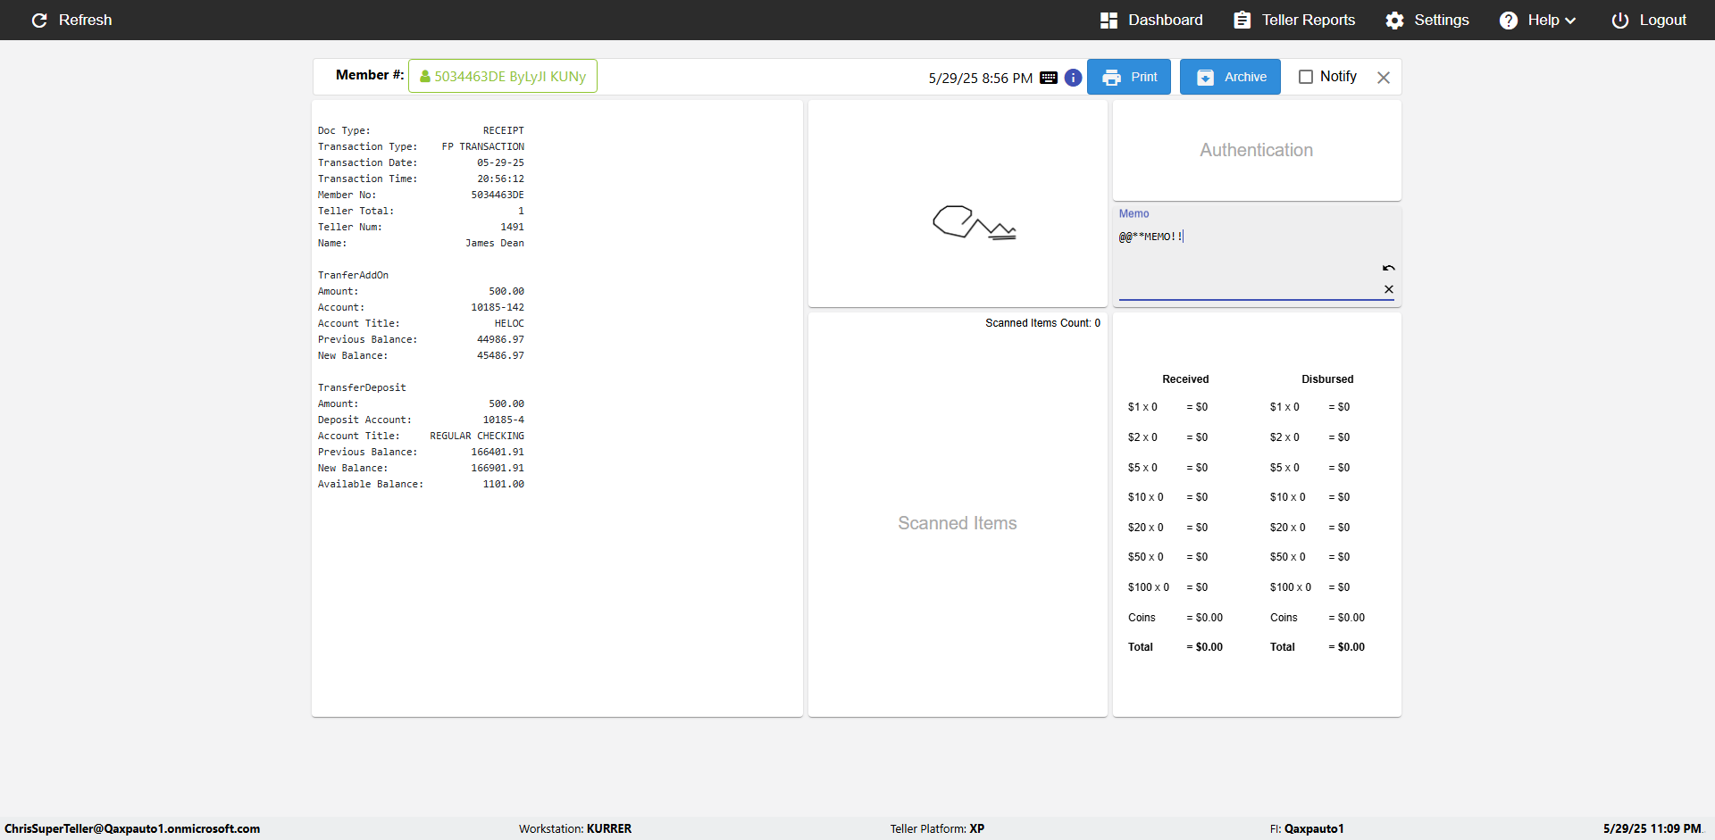Click the HELOC account title on receipt
This screenshot has width=1715, height=840.
pos(509,323)
